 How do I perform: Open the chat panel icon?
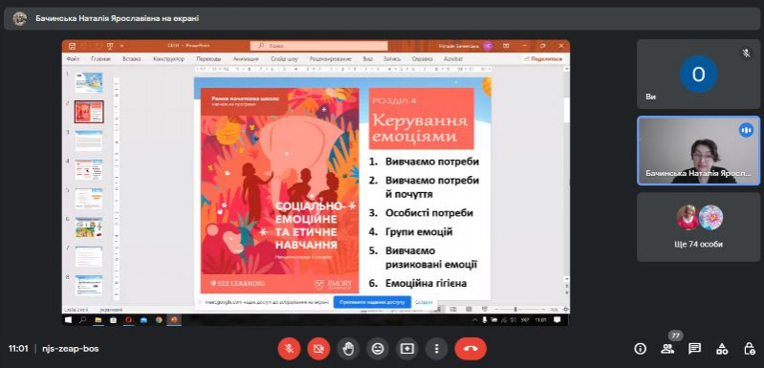click(x=695, y=349)
